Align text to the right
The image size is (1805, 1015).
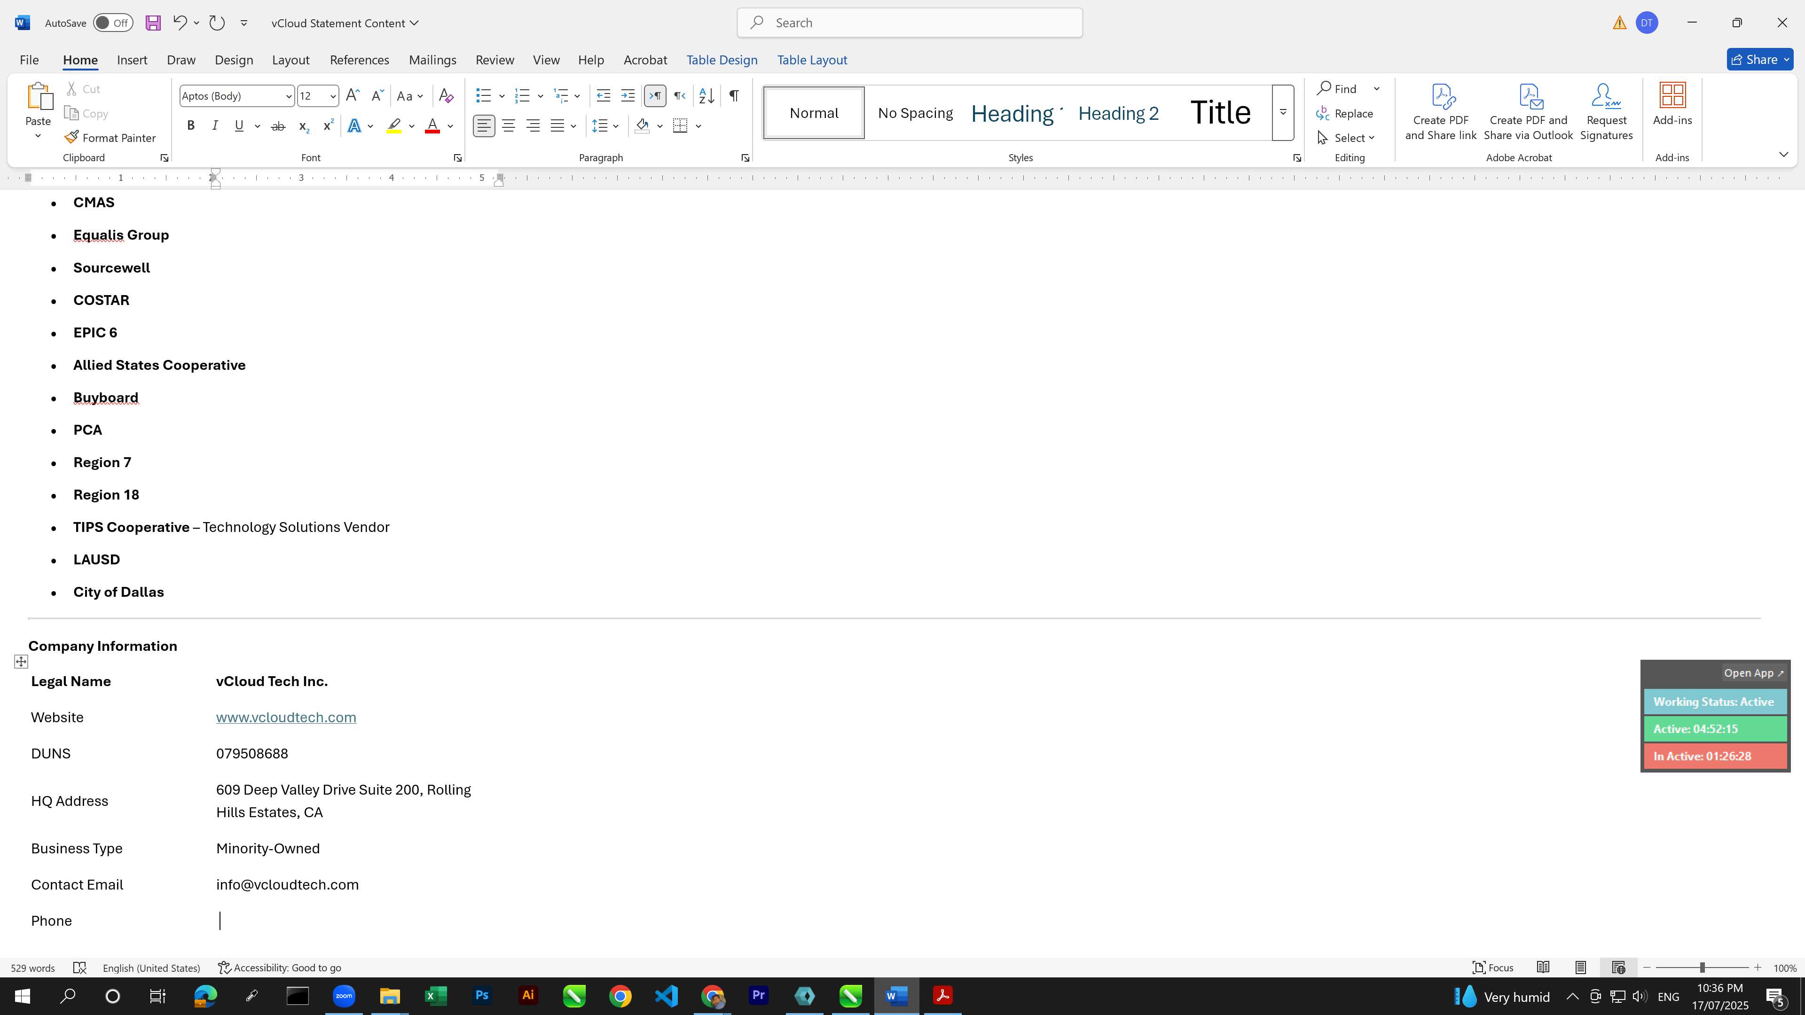click(533, 126)
